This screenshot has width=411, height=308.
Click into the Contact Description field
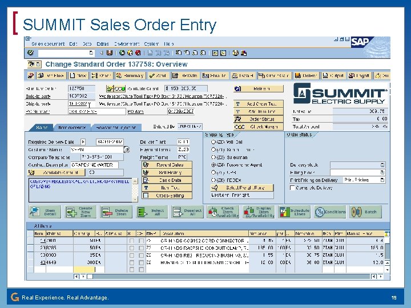click(94, 165)
